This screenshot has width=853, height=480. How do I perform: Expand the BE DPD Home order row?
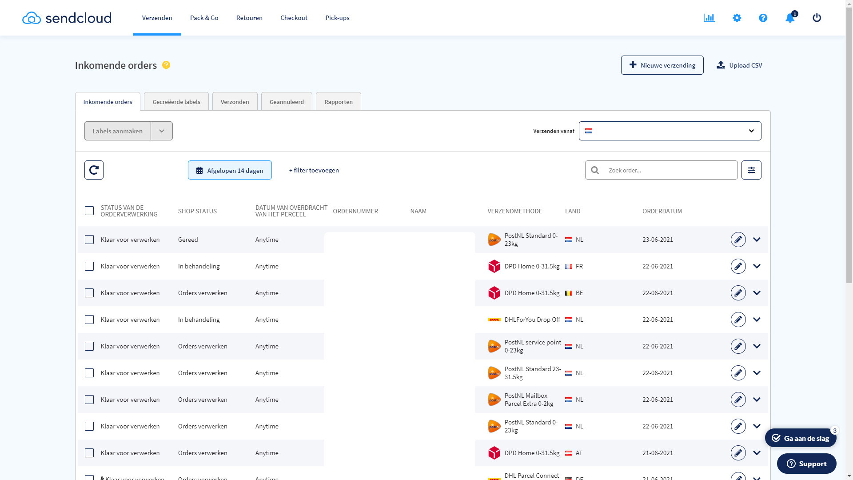(x=757, y=293)
